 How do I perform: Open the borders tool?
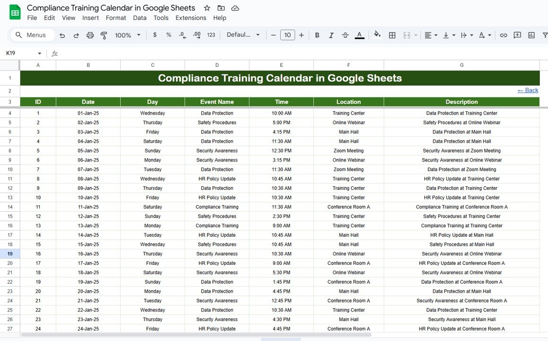click(392, 35)
